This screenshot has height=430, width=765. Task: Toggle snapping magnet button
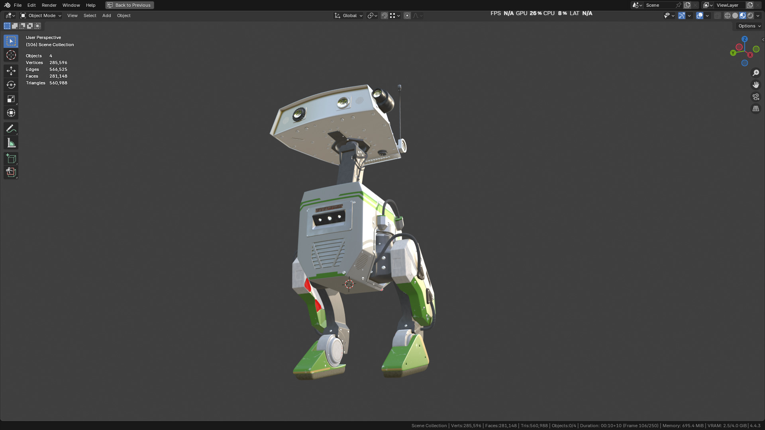[x=384, y=16]
